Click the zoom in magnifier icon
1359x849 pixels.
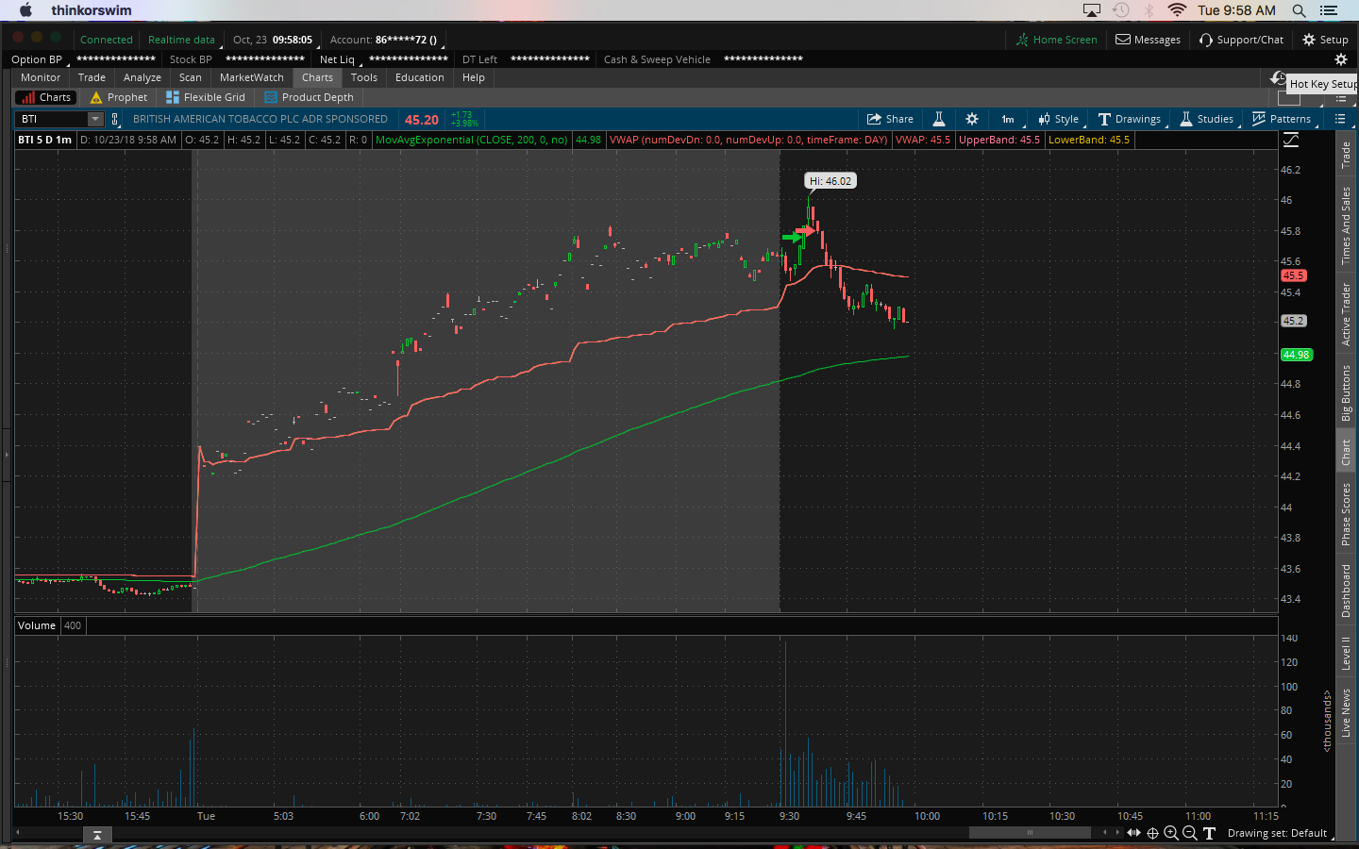coord(1171,833)
